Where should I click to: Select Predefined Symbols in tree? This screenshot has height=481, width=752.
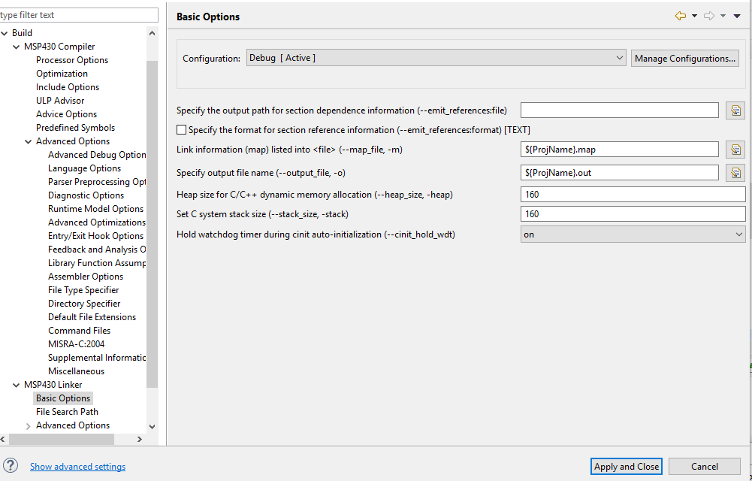75,128
